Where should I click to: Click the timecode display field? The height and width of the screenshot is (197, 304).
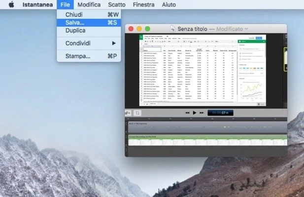(220, 113)
